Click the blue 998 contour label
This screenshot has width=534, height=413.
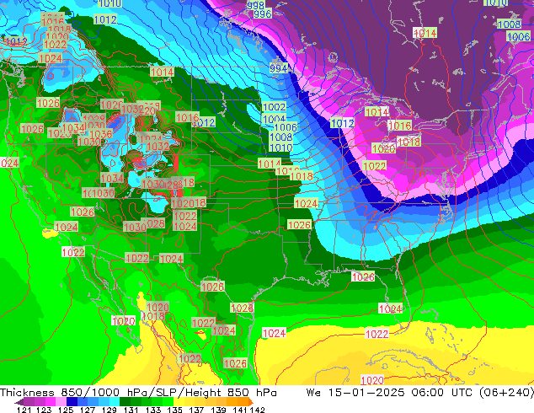[256, 5]
